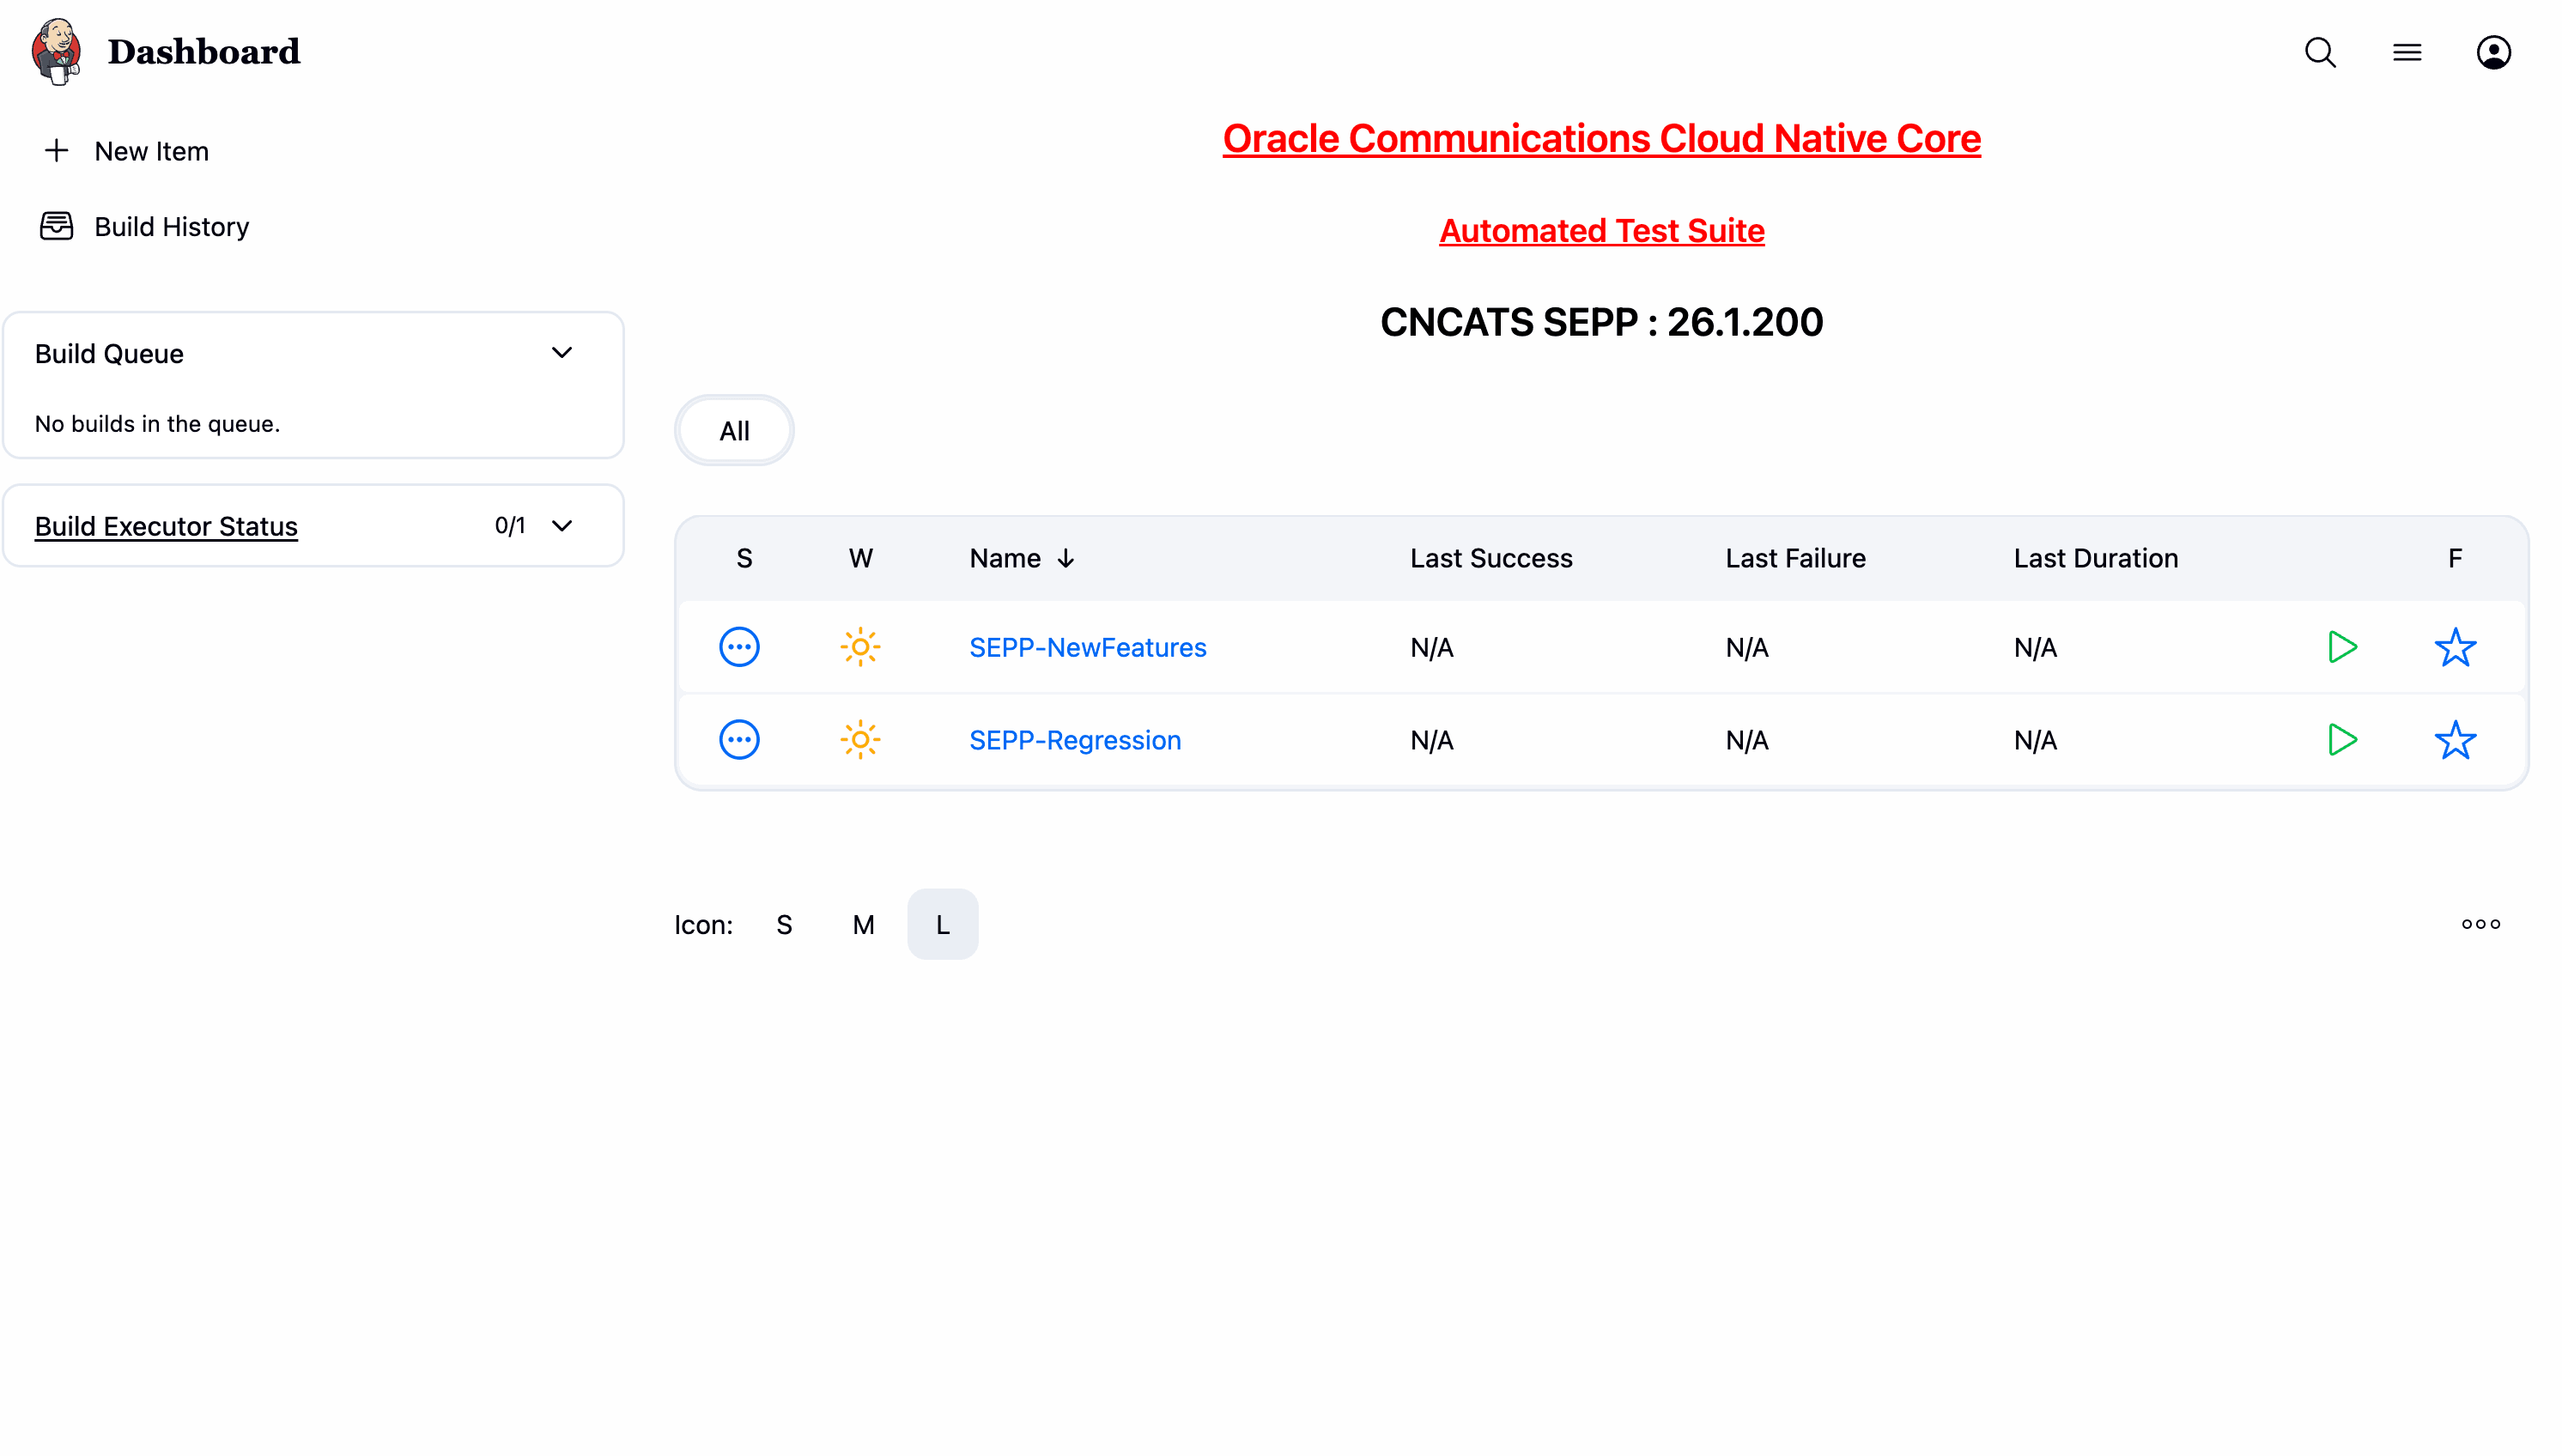
Task: Click the 'Icon:' size label
Action: 703,925
